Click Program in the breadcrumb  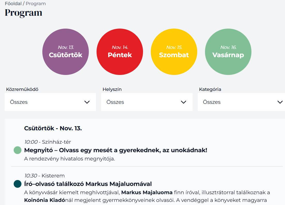(36, 4)
